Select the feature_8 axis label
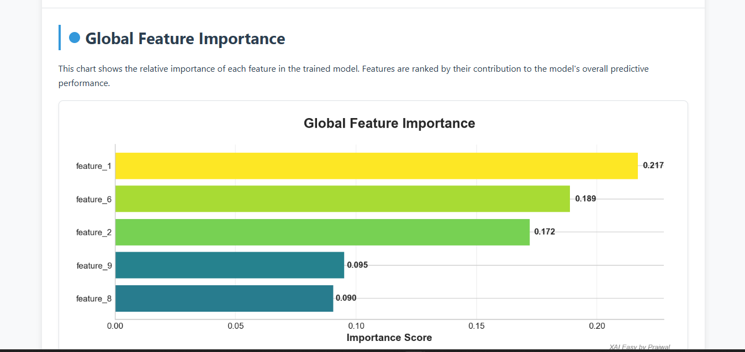The height and width of the screenshot is (352, 745). (x=94, y=298)
